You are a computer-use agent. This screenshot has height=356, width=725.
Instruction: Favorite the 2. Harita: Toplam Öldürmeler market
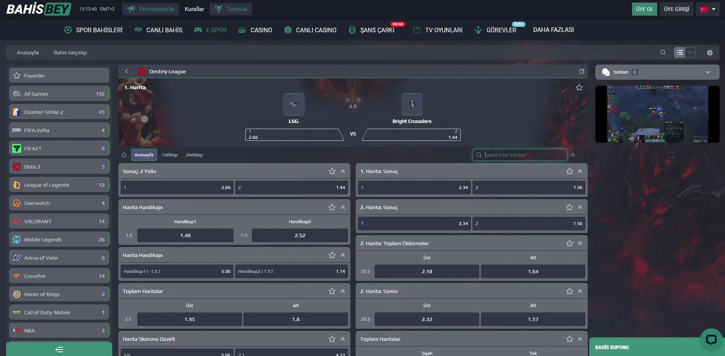tap(570, 243)
